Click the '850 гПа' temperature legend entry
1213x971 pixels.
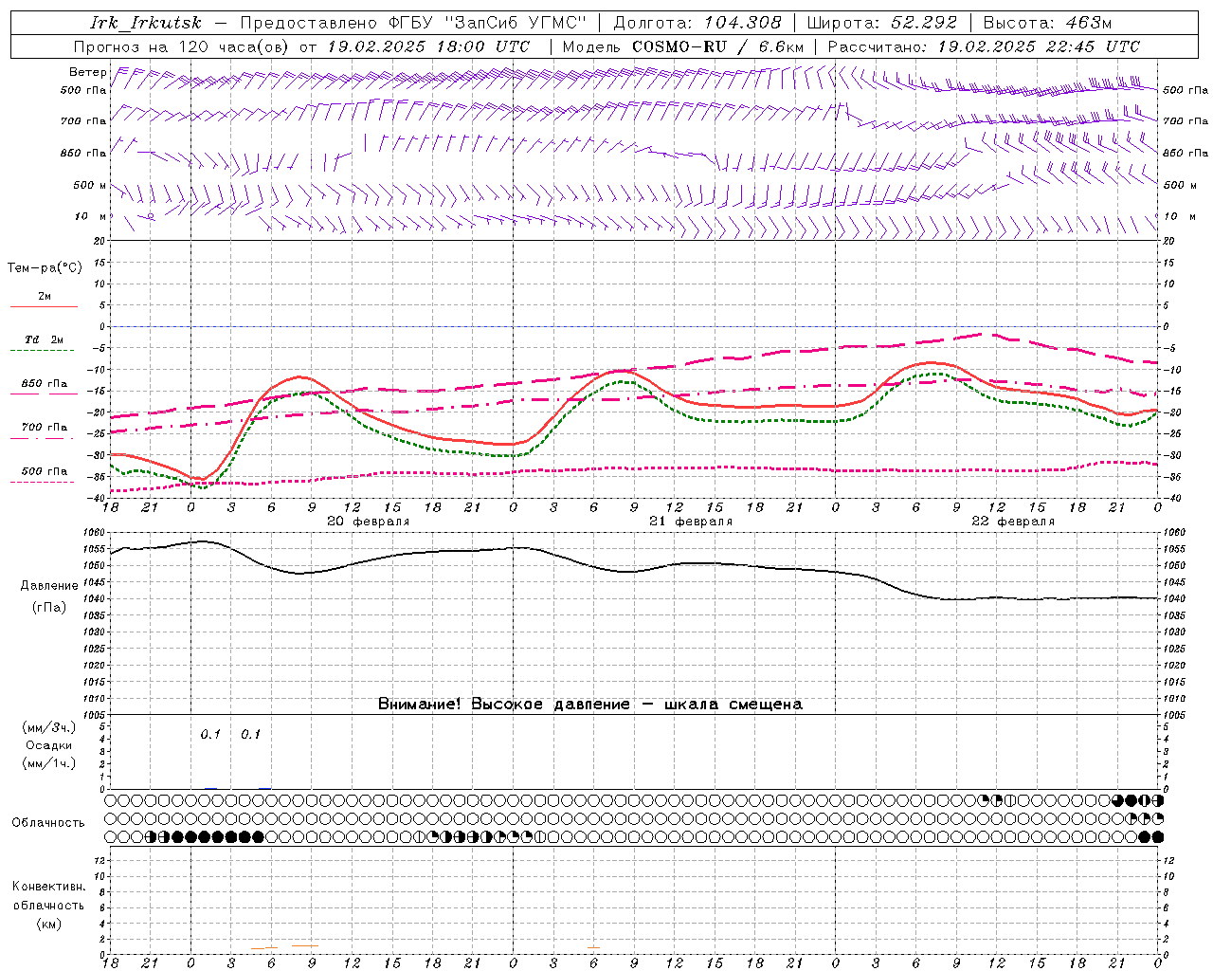pyautogui.click(x=44, y=388)
